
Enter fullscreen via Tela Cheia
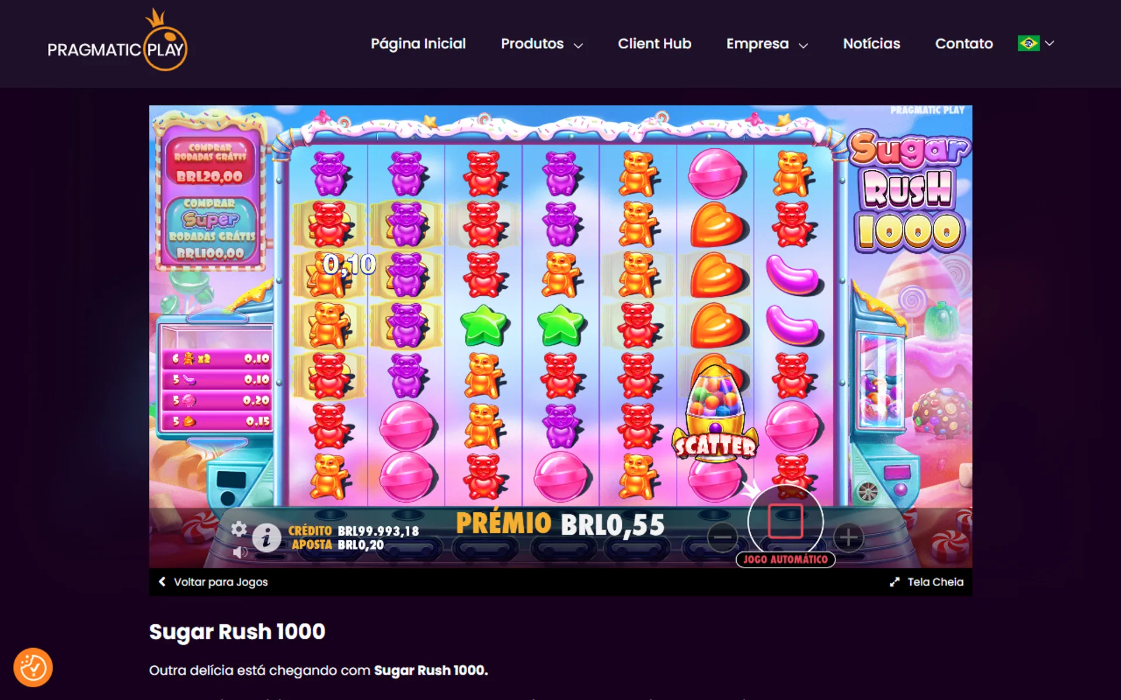927,582
